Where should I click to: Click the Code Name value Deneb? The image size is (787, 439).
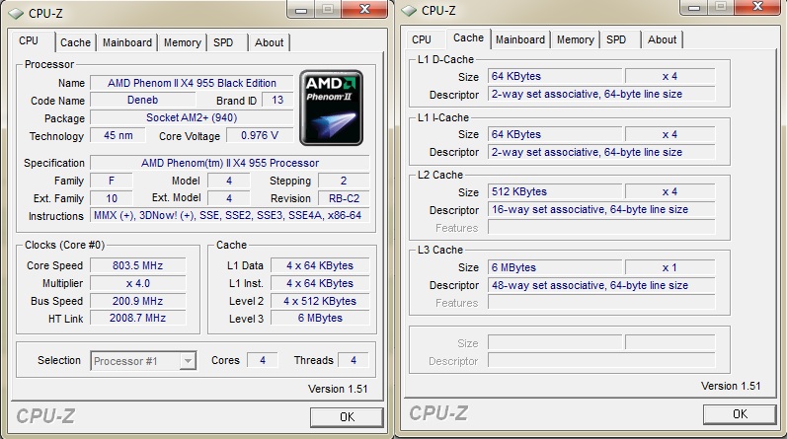(x=142, y=101)
